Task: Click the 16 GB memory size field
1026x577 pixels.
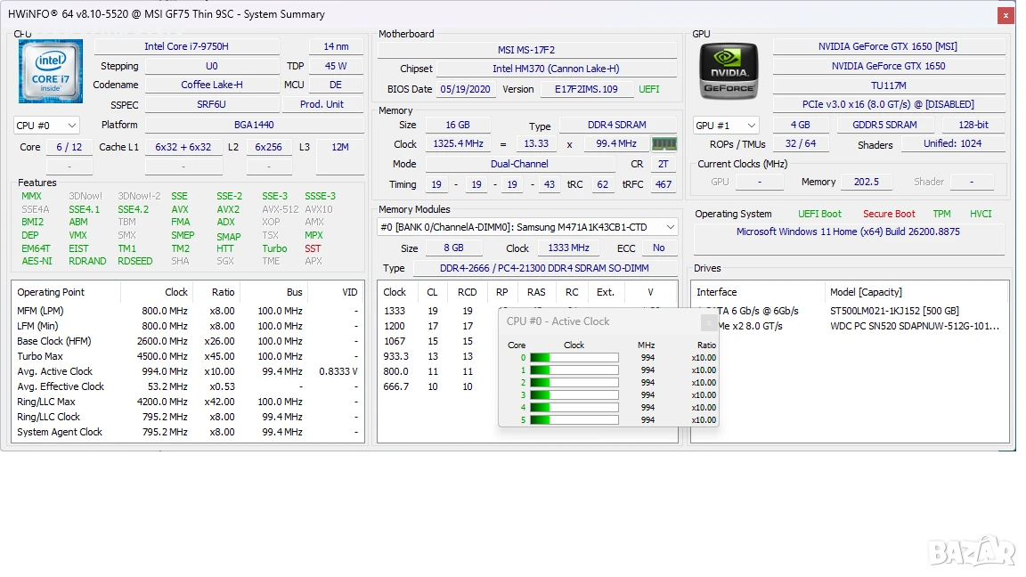Action: (x=458, y=125)
